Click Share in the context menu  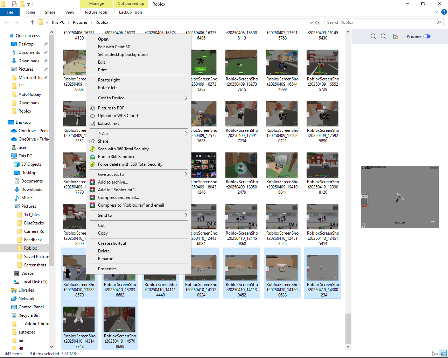point(103,141)
